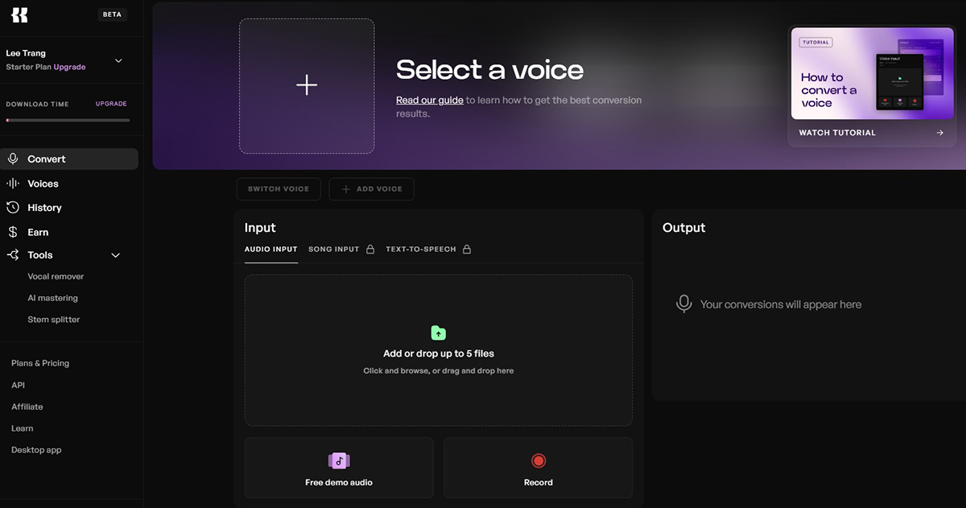
Task: Expand the Lee Trang account dropdown
Action: [118, 60]
